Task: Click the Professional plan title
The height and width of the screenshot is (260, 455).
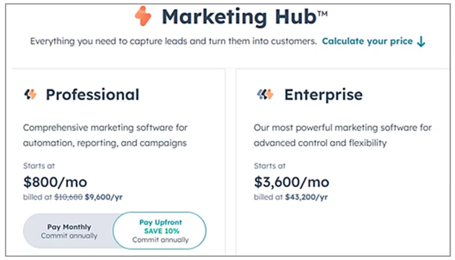Action: [92, 95]
